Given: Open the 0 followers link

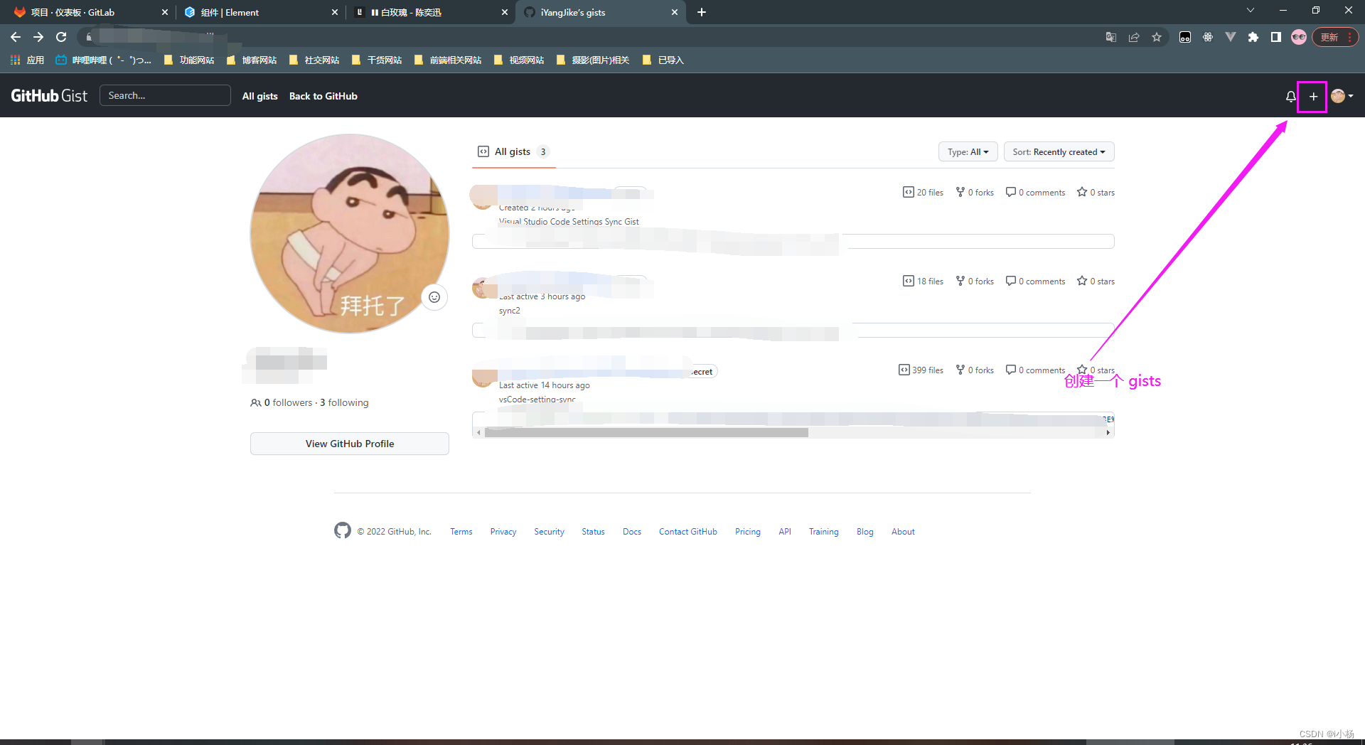Looking at the screenshot, I should point(282,402).
